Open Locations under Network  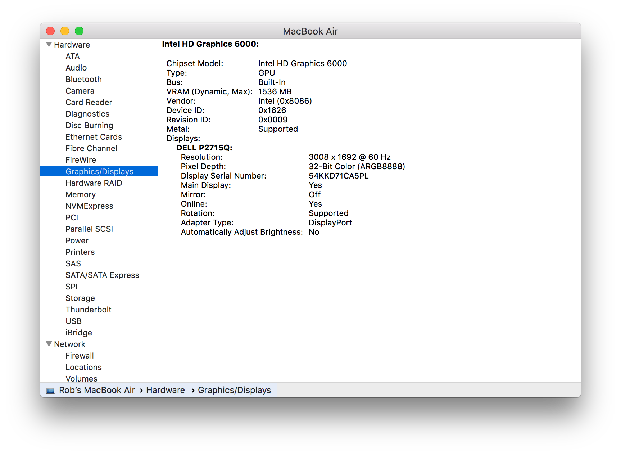(x=84, y=367)
